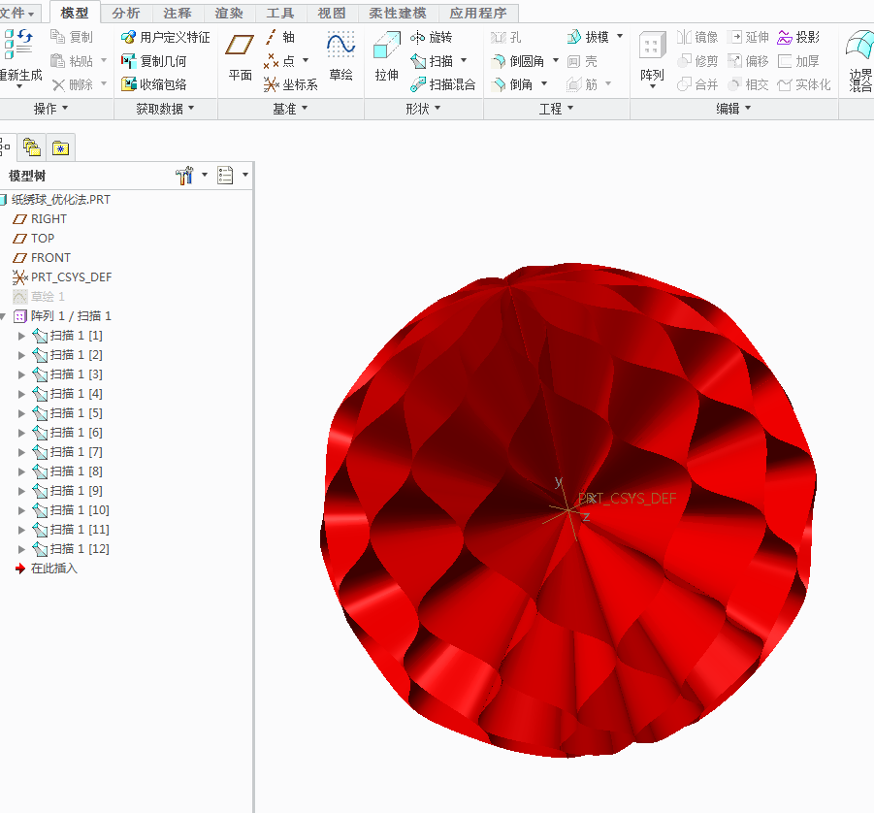Open the 基准 group dropdown
Image resolution: width=874 pixels, height=813 pixels.
coord(290,109)
